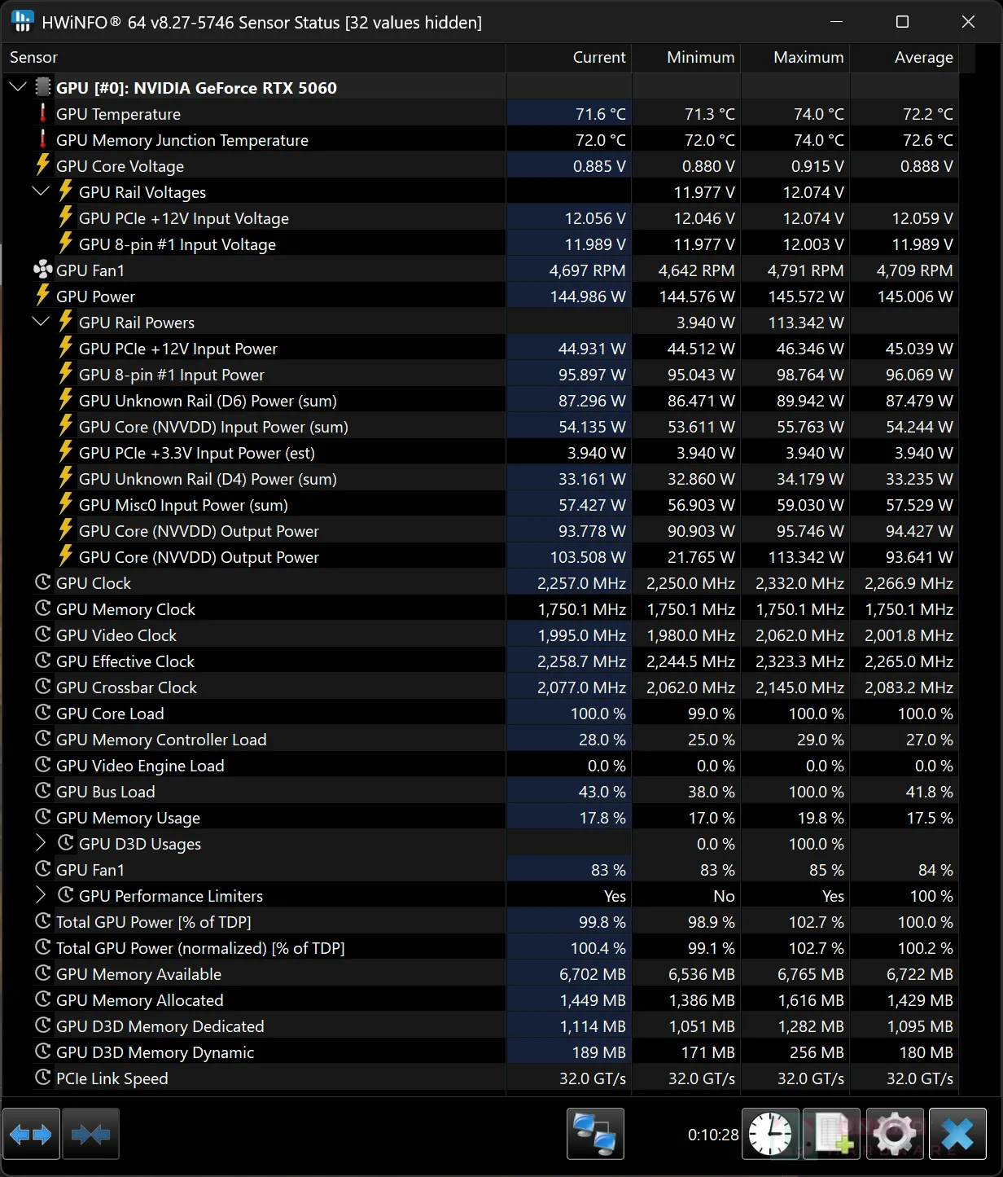Select GPU PCIe +12V Input Voltage row

[480, 218]
